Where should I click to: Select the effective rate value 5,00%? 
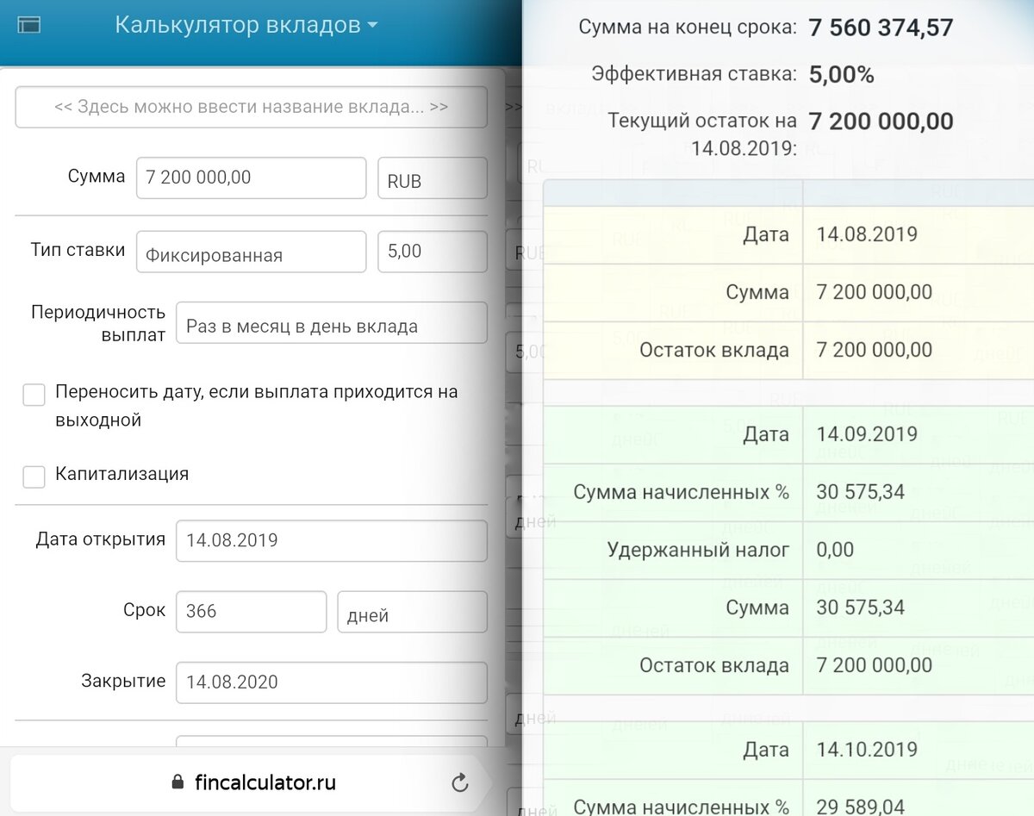(x=842, y=75)
